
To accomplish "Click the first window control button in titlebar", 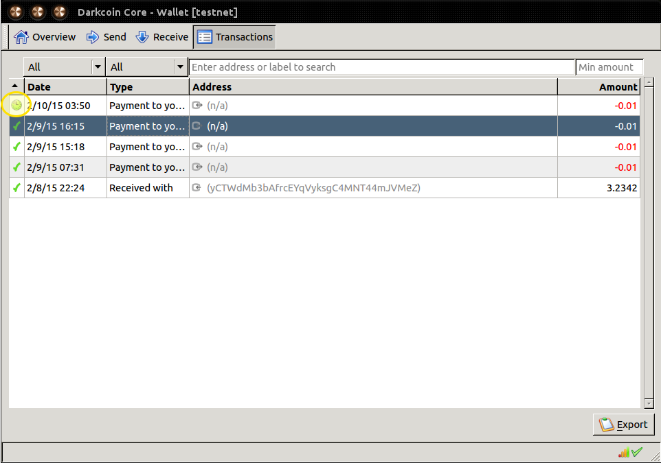I will [16, 12].
